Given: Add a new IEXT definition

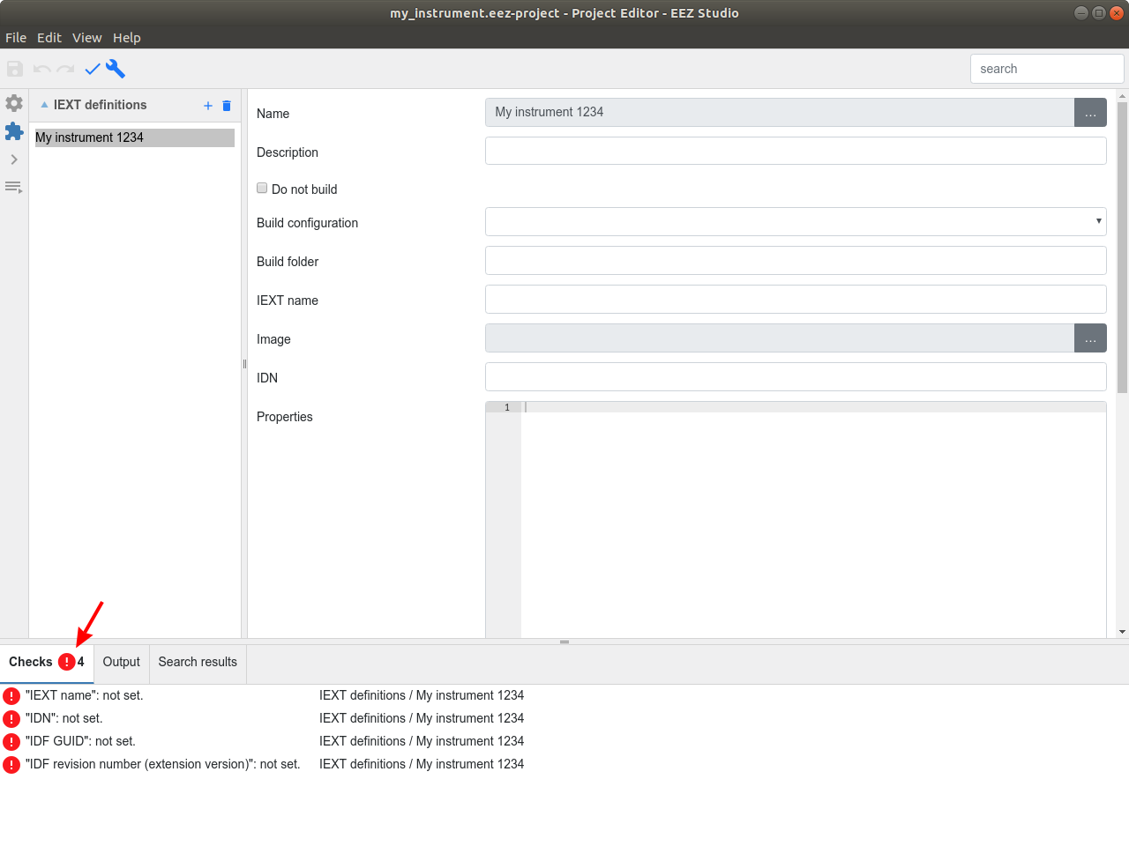Looking at the screenshot, I should click(208, 106).
